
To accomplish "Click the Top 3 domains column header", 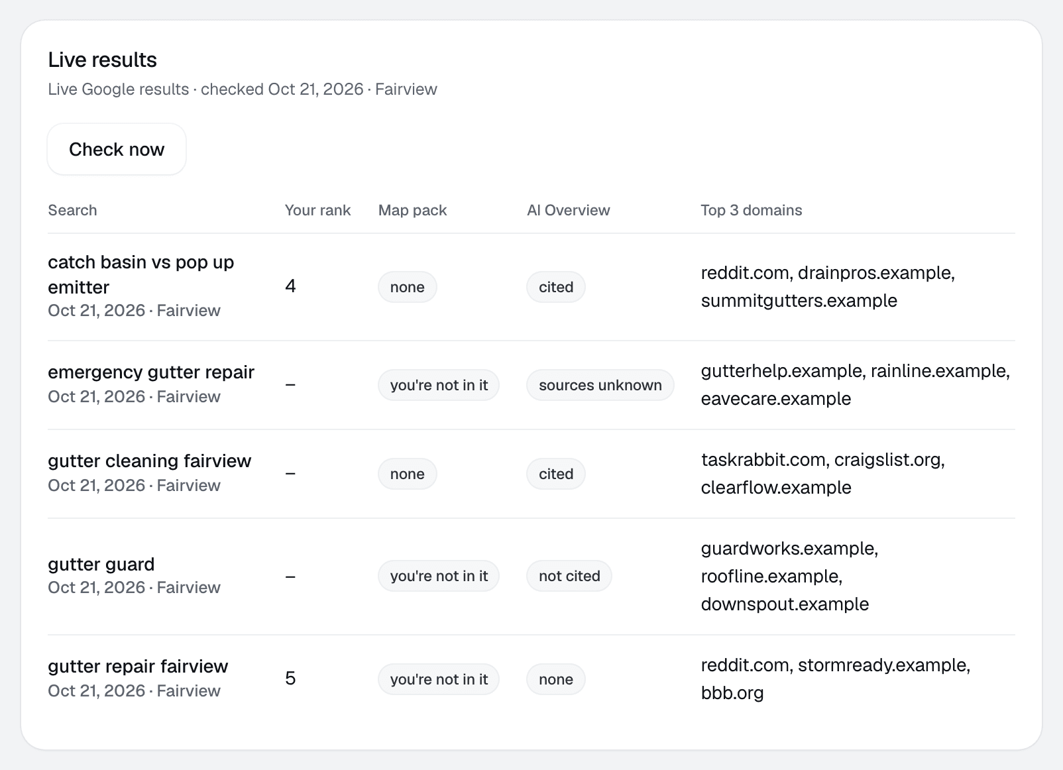I will click(x=752, y=210).
